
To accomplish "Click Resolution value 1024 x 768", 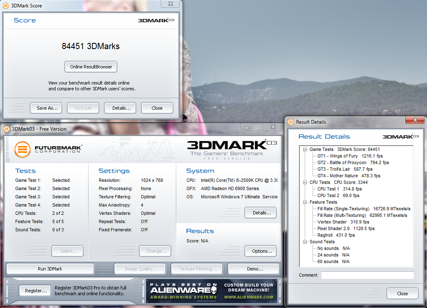I will tap(152, 180).
